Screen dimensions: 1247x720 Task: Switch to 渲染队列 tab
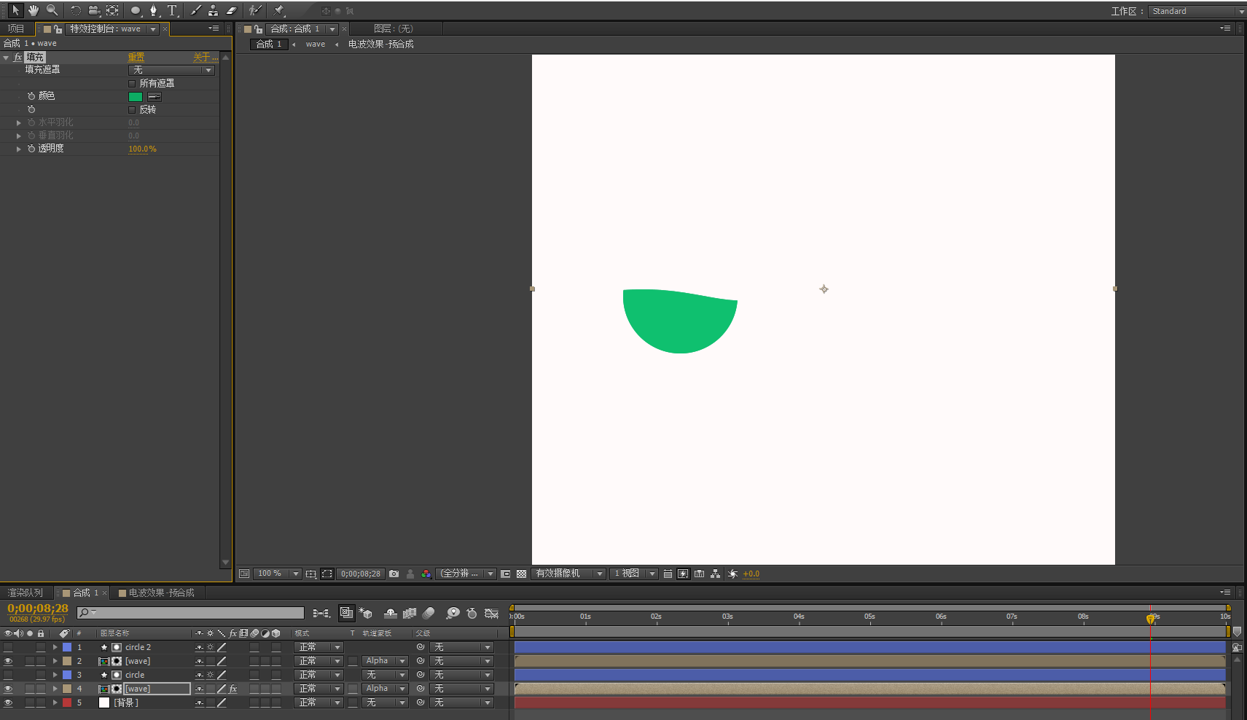26,592
